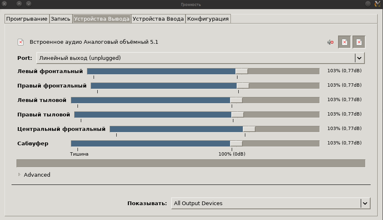Click the peak level meter bar above Advanced
Screen dimensions: 383x220
pos(190,163)
